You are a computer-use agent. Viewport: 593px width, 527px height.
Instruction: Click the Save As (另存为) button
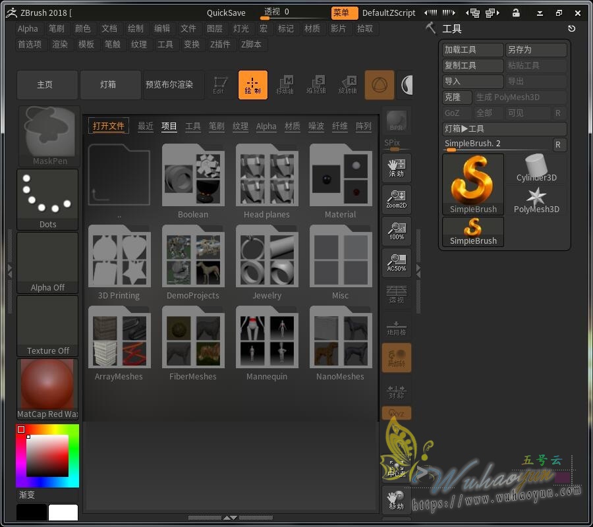click(536, 50)
